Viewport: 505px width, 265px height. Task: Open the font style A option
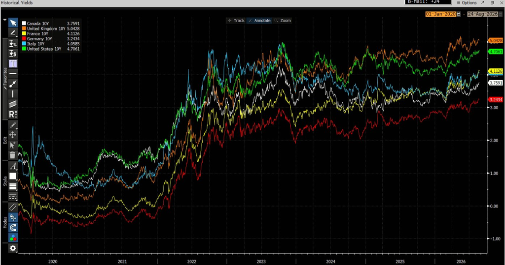(13, 166)
